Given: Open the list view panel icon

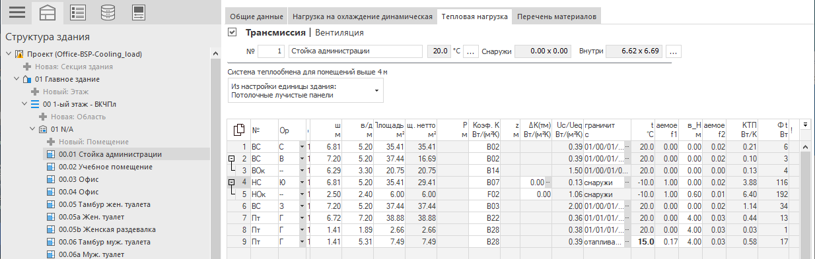Looking at the screenshot, I should click(78, 13).
